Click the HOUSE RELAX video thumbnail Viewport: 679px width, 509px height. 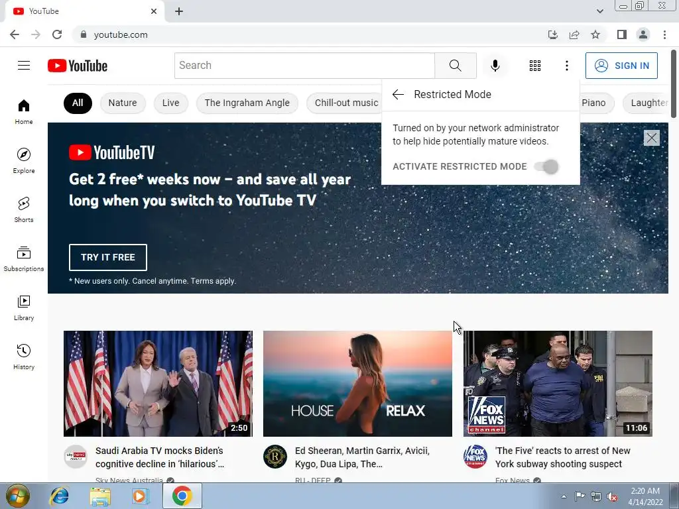pyautogui.click(x=357, y=384)
